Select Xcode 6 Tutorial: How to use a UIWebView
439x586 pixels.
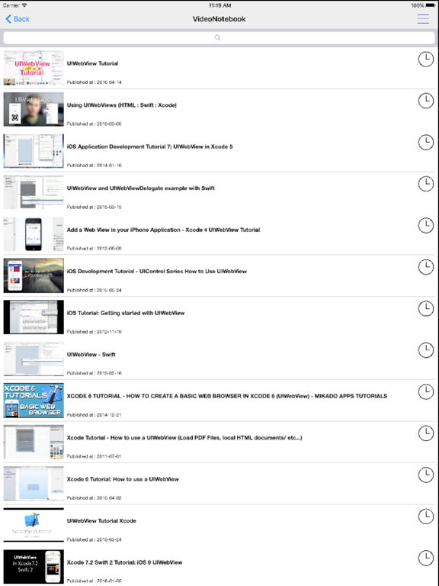123,479
